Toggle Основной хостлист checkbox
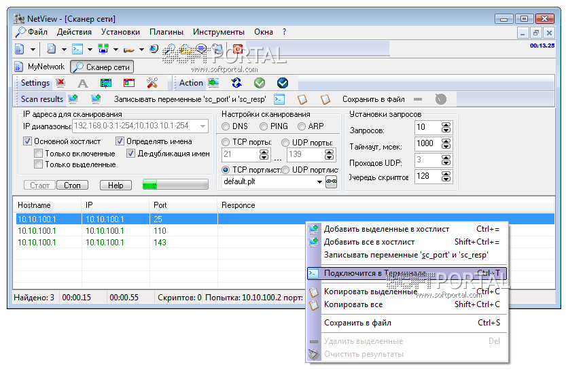The height and width of the screenshot is (371, 566). [27, 141]
